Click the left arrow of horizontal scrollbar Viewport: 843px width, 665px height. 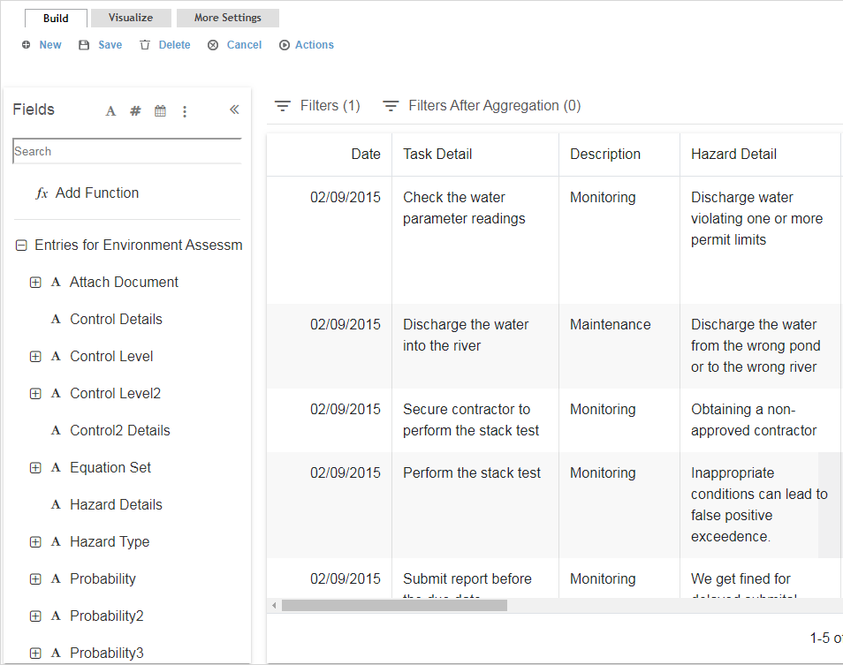pyautogui.click(x=274, y=605)
